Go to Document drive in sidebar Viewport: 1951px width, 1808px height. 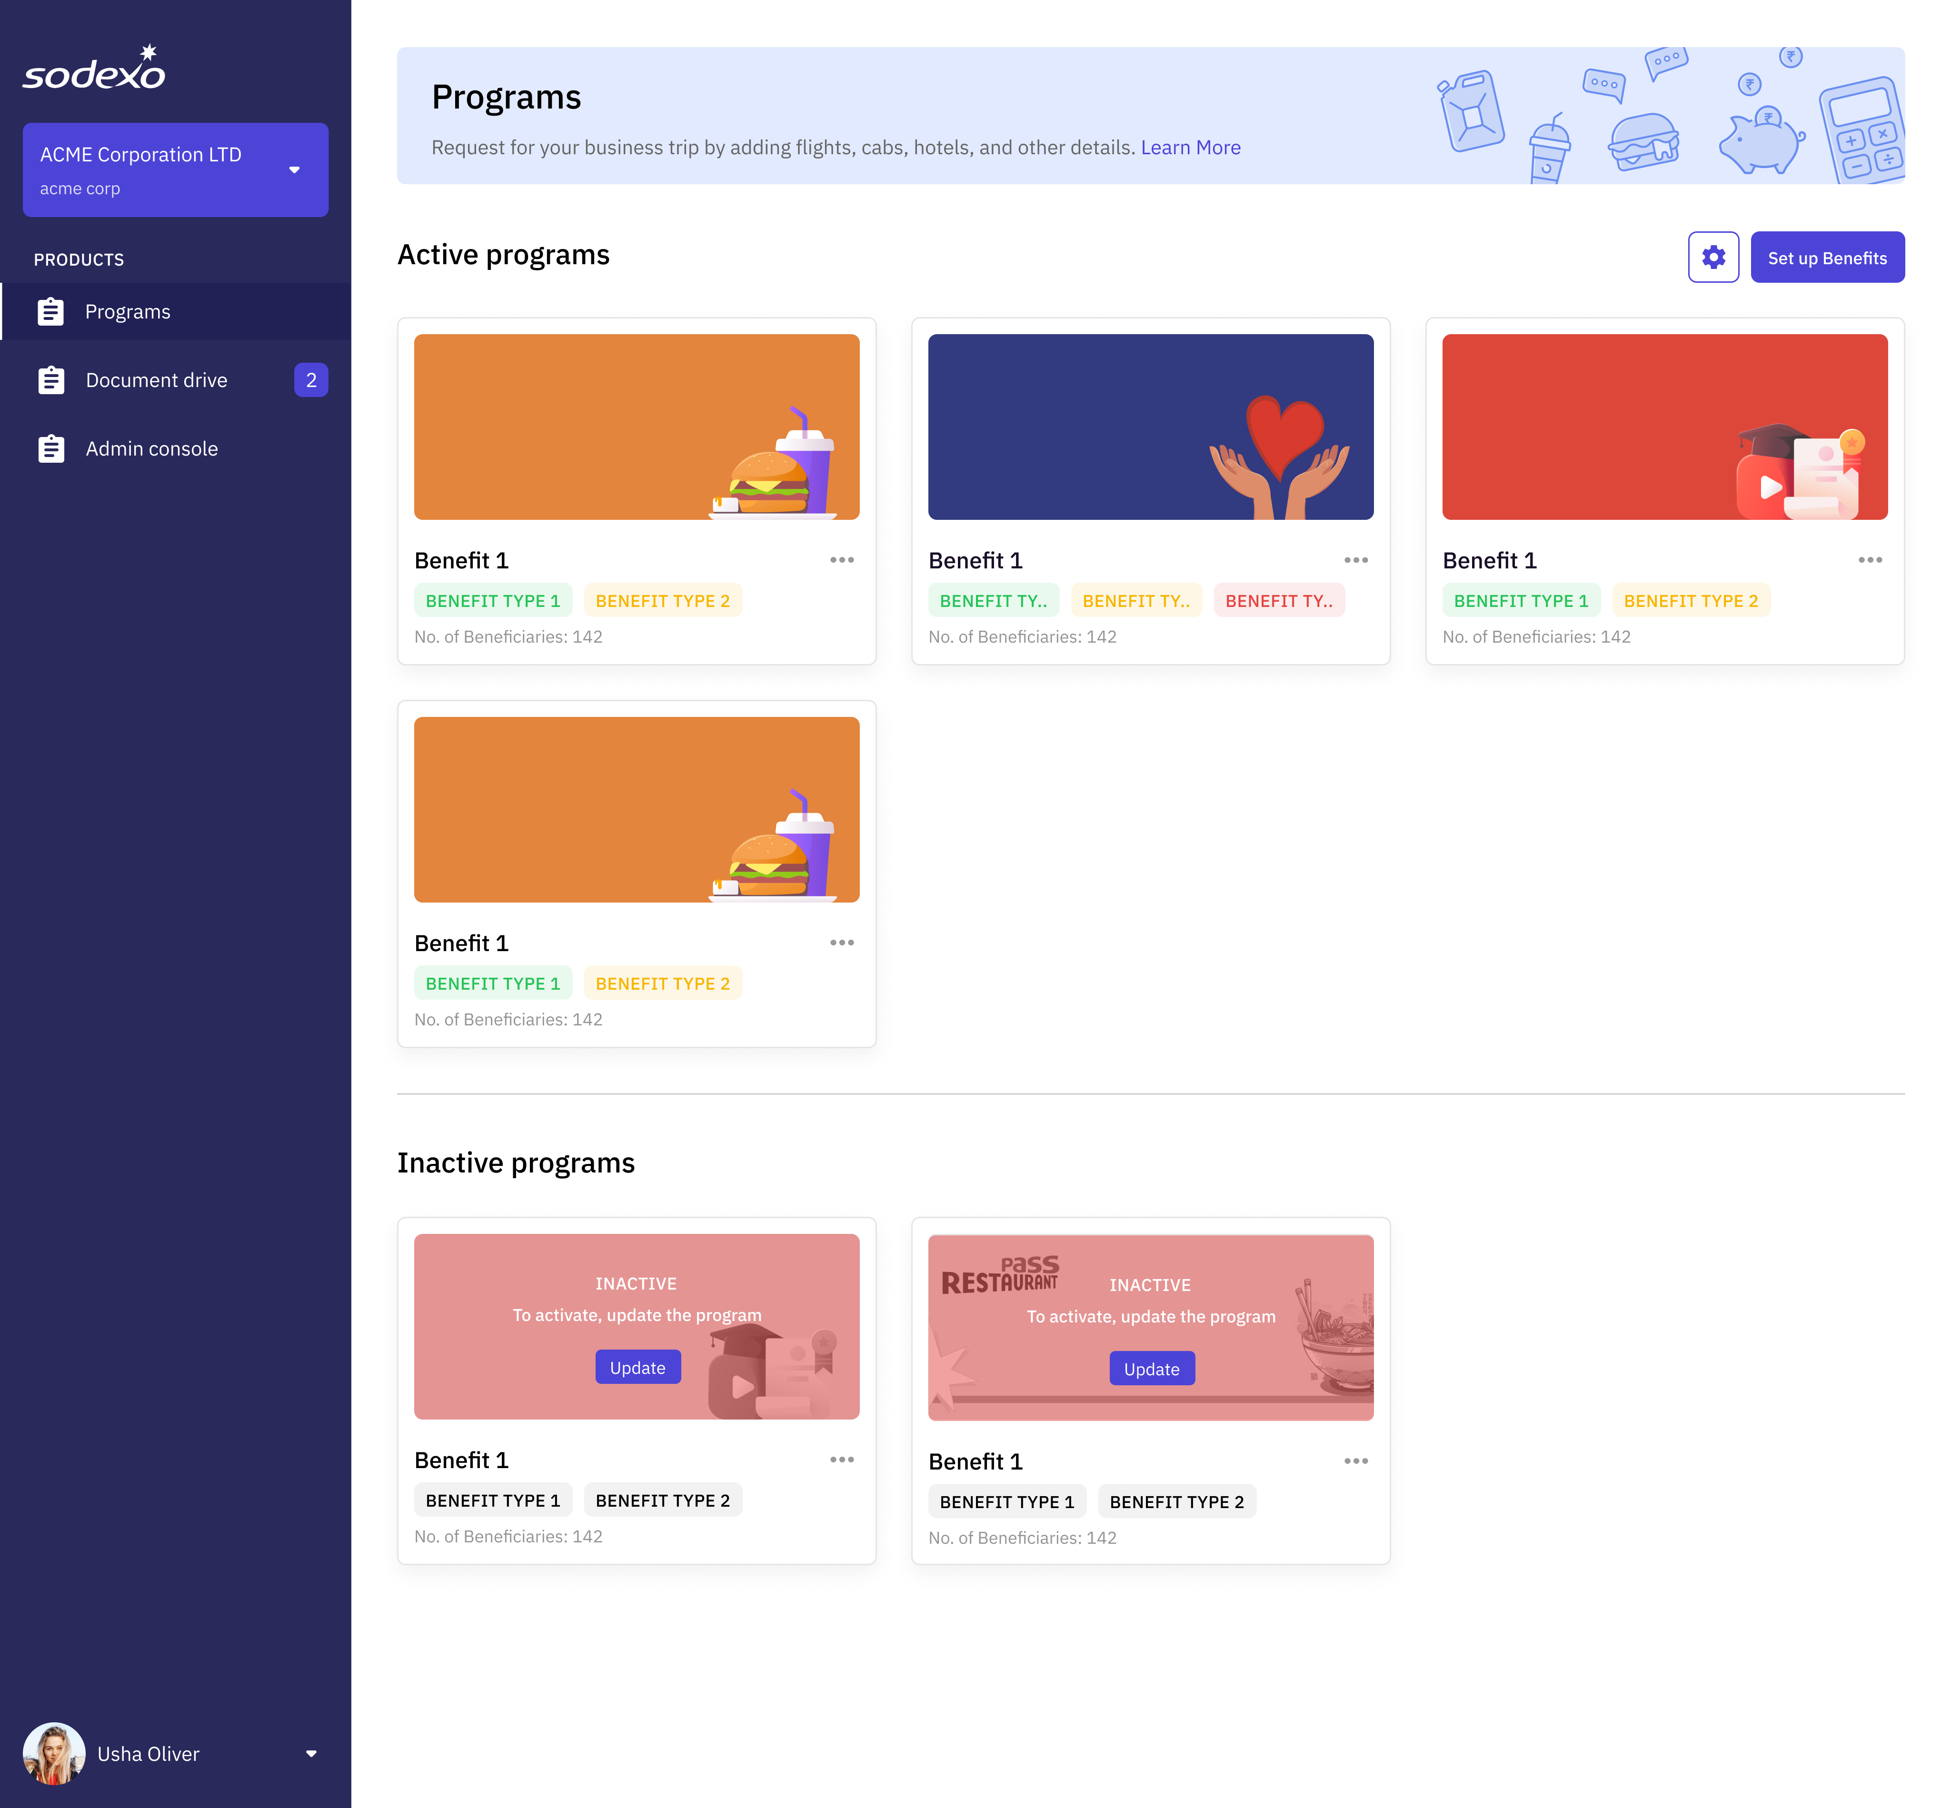(x=157, y=380)
